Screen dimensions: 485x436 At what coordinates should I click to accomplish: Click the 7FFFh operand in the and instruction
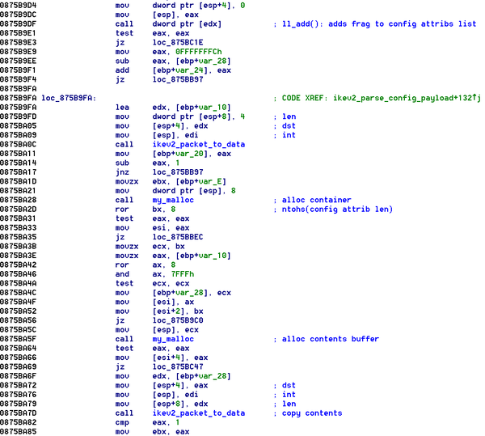[183, 274]
